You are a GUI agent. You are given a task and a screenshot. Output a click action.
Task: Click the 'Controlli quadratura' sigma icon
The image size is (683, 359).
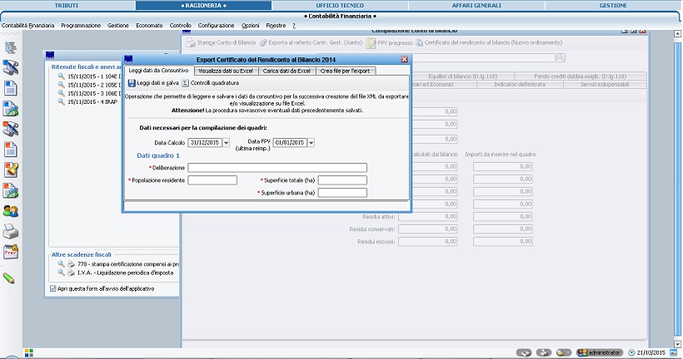pos(185,83)
